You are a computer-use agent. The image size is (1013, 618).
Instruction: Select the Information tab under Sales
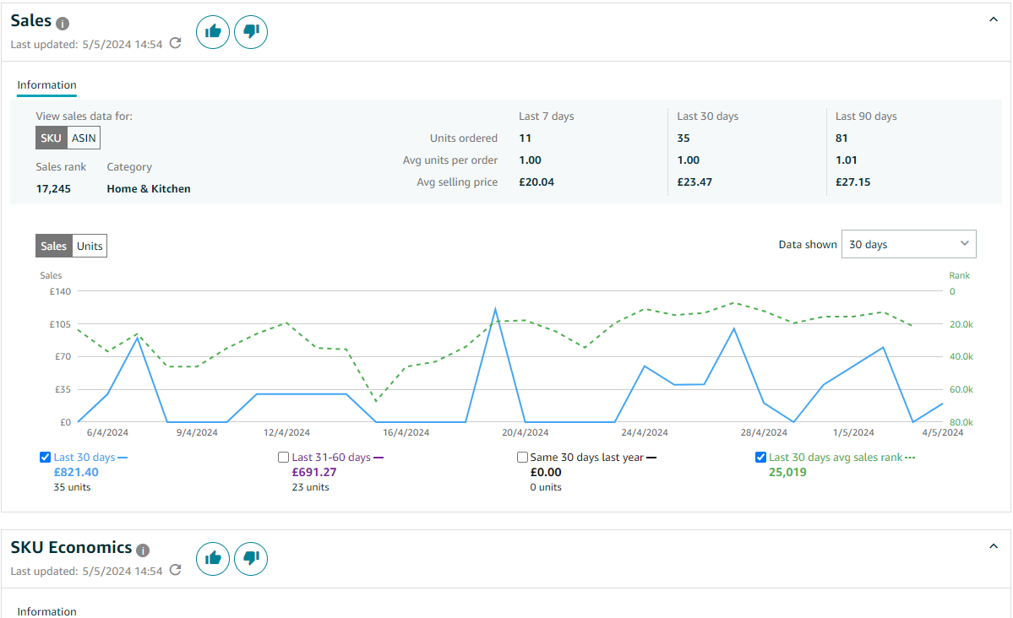[46, 85]
